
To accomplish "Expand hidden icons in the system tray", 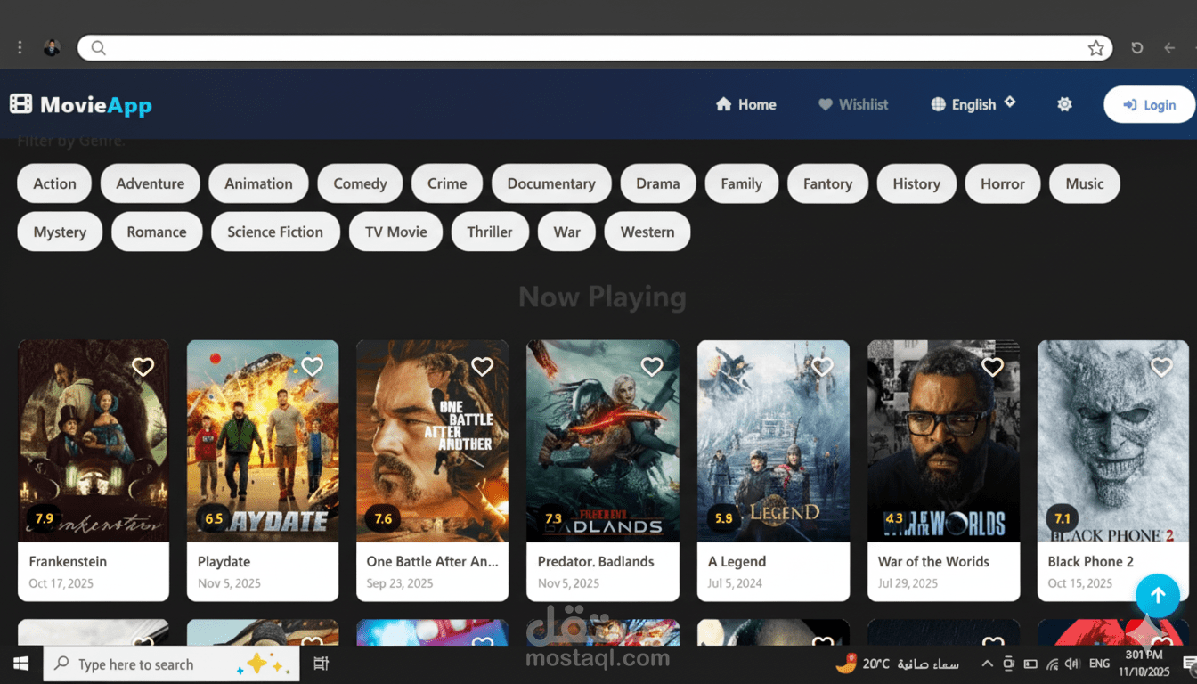I will point(987,664).
